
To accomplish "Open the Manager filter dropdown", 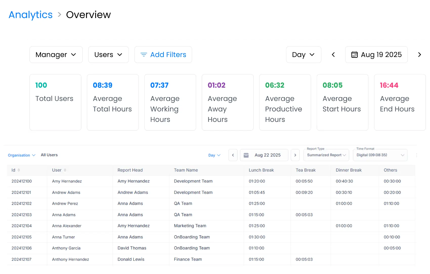I will (56, 54).
